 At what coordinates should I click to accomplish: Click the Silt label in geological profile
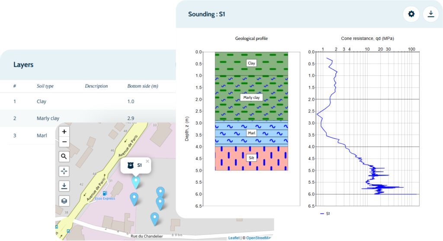pos(251,158)
